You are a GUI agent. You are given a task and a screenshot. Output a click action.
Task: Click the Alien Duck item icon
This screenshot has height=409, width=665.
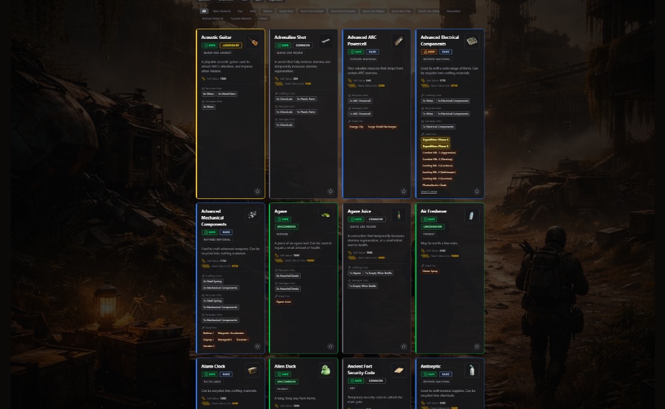point(326,370)
